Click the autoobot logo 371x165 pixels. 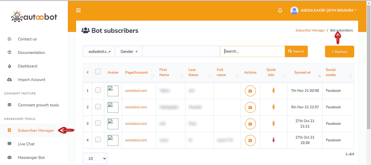pos(34,17)
